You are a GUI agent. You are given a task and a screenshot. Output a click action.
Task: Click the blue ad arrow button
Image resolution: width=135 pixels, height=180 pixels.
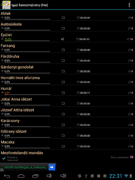point(52,167)
